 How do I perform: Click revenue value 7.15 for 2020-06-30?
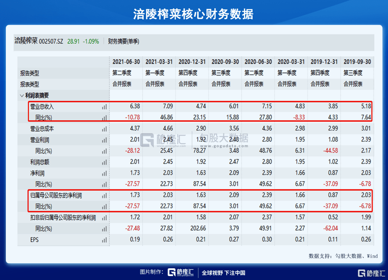[267, 106]
